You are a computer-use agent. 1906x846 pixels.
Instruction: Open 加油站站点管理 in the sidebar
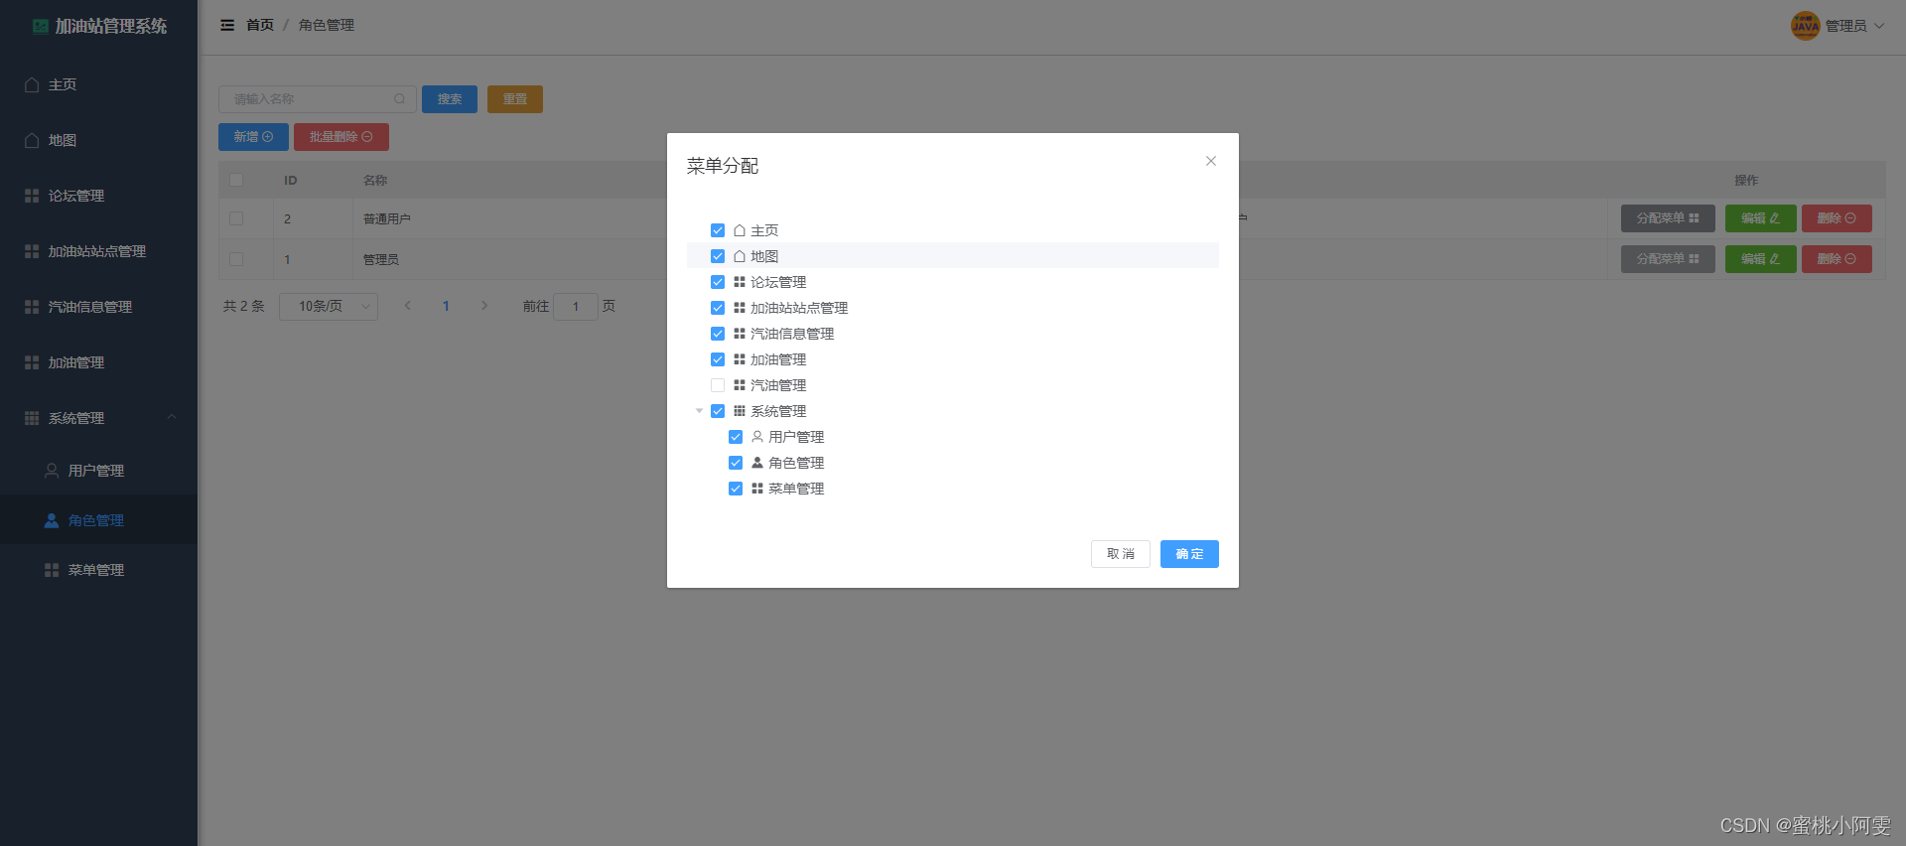98,251
